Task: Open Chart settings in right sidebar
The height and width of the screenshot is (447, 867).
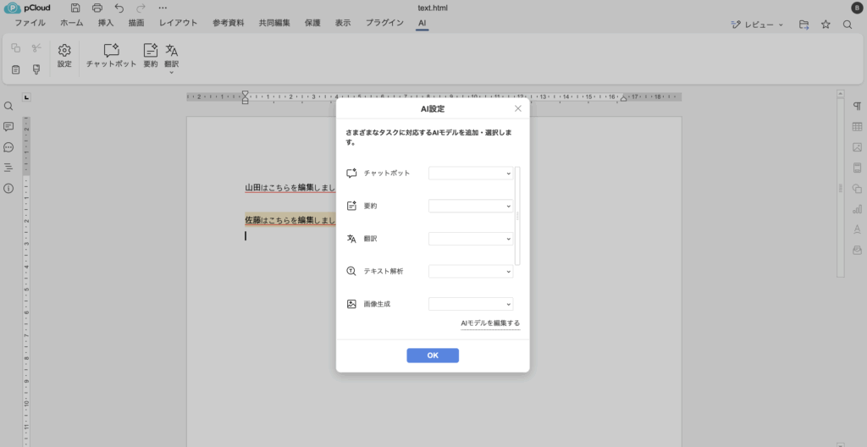Action: (857, 209)
